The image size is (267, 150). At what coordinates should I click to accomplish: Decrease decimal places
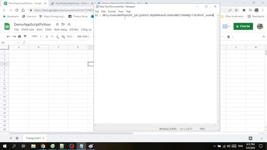pyautogui.click(x=58, y=37)
